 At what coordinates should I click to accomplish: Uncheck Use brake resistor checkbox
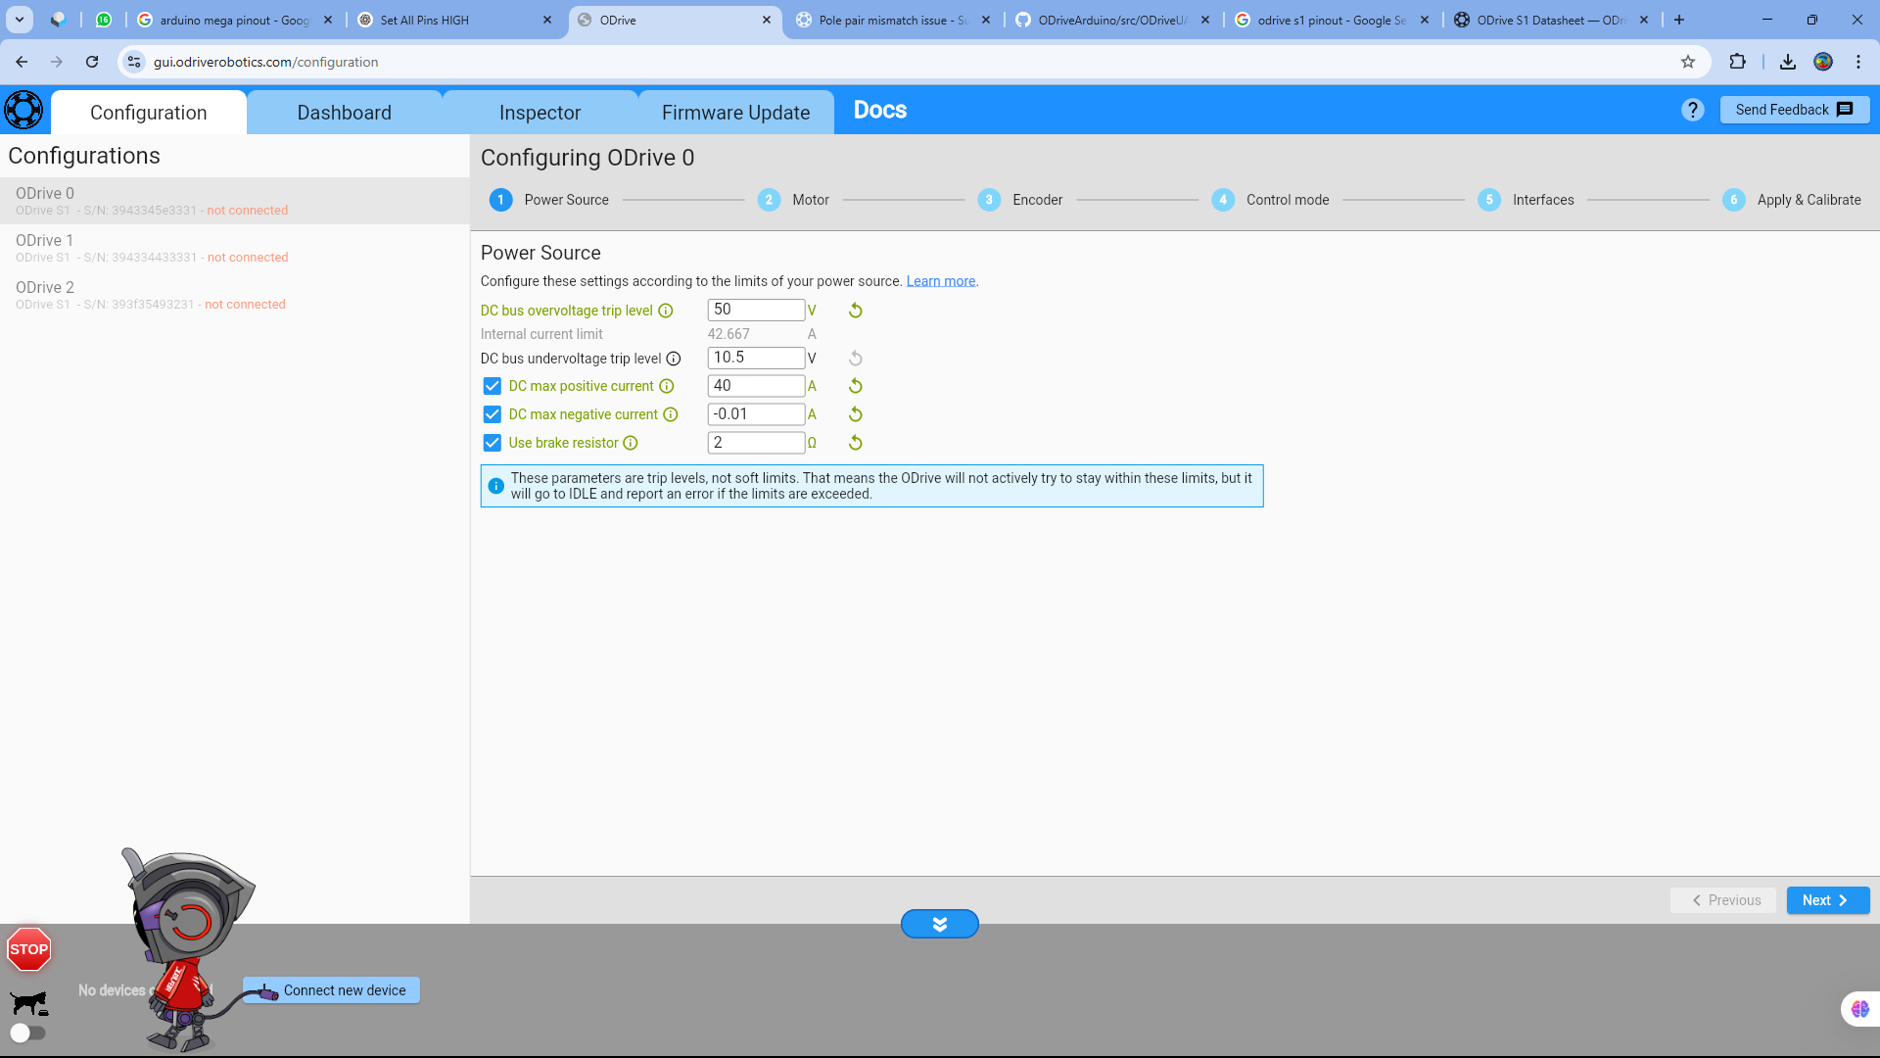coord(493,443)
